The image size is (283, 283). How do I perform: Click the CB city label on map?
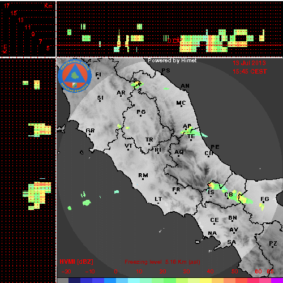click(x=229, y=195)
